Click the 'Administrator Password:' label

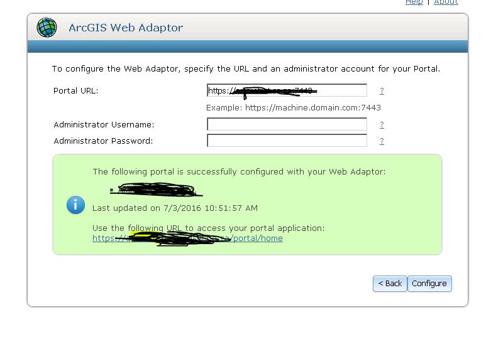coord(103,141)
